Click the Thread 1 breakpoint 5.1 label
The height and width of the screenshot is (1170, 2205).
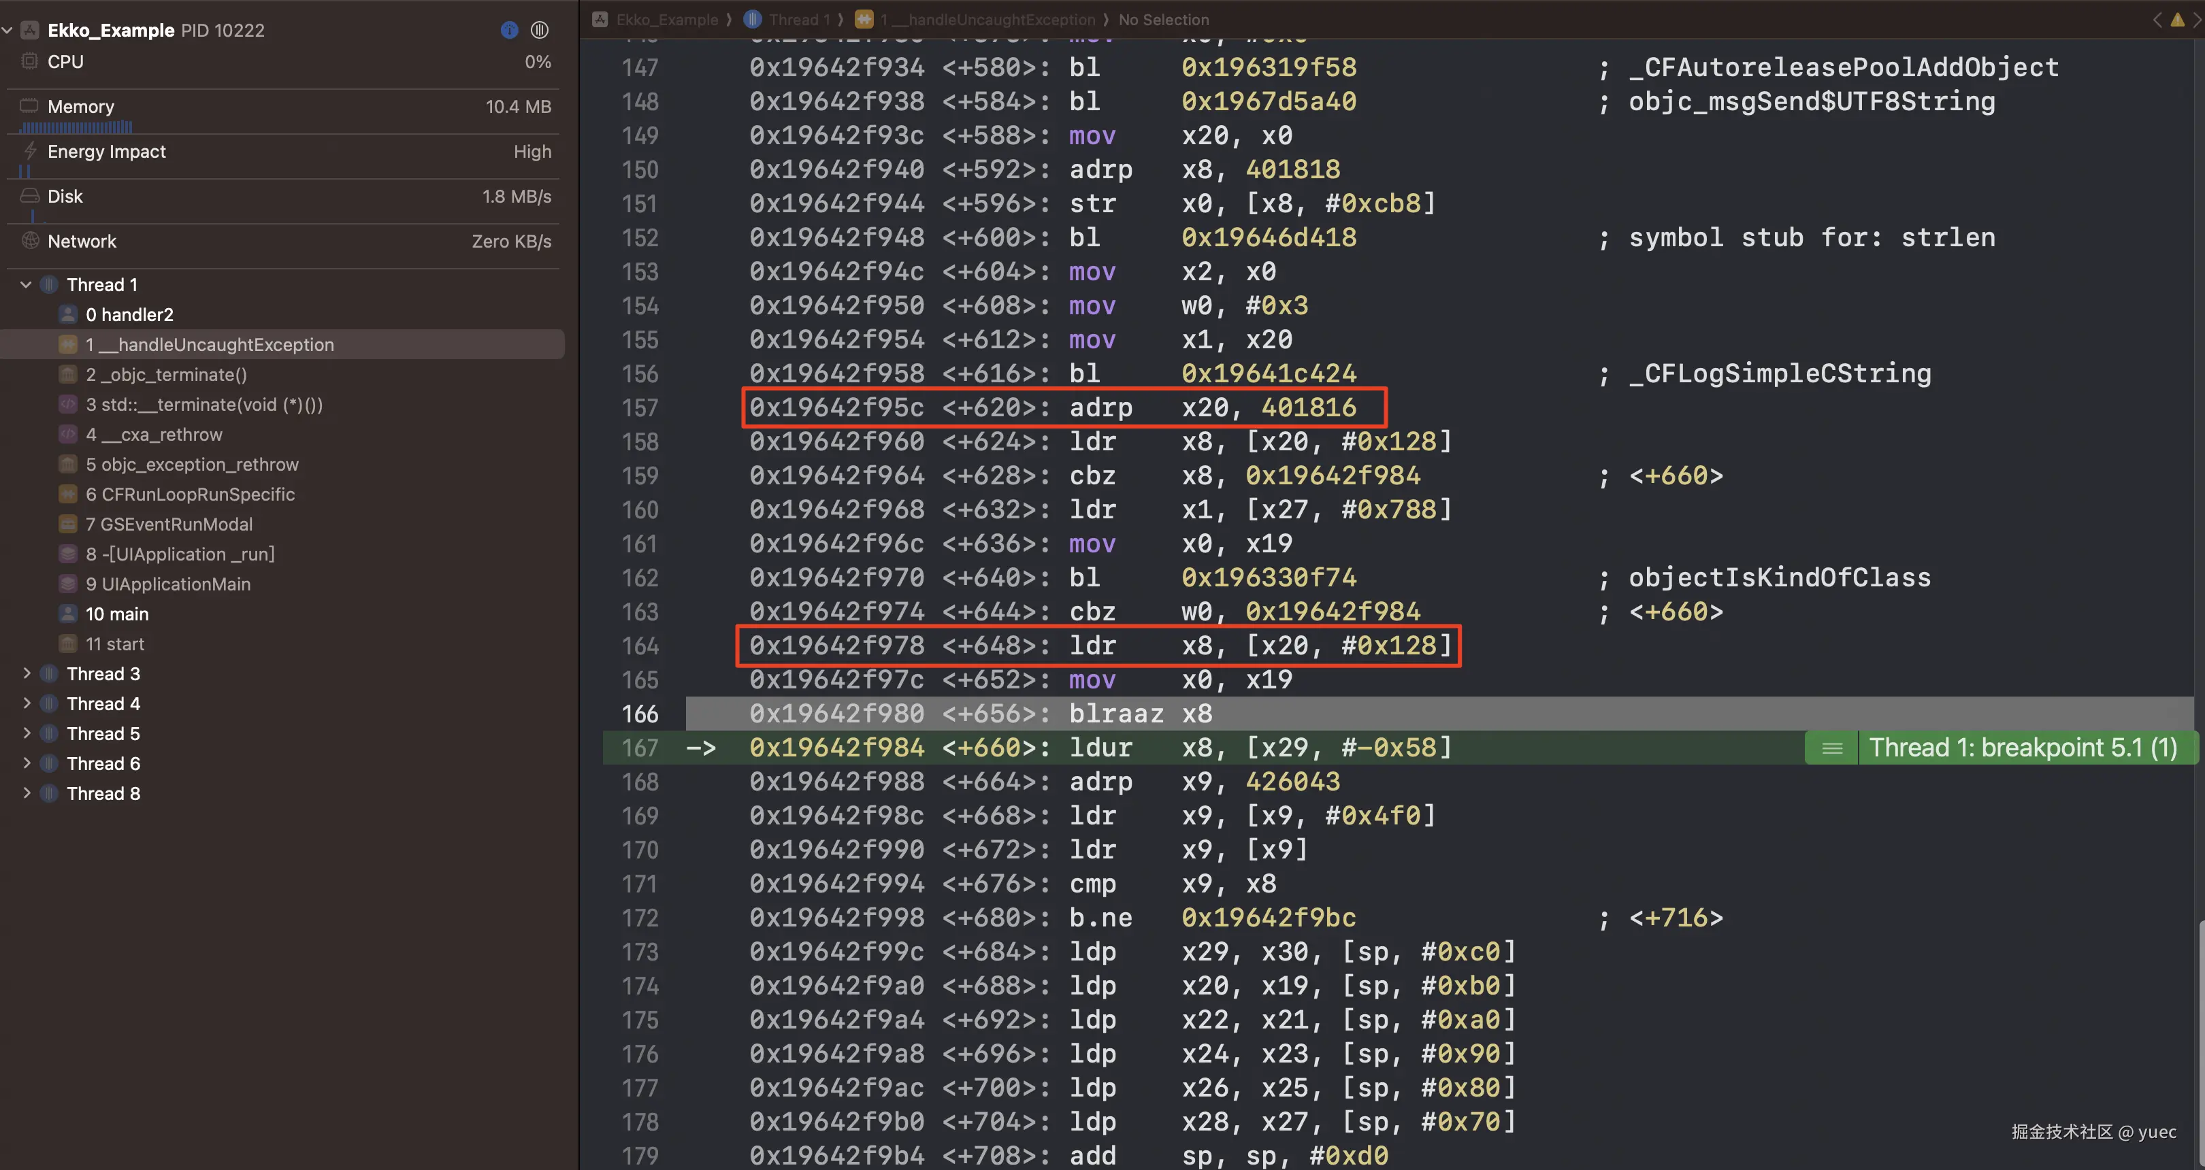2023,748
